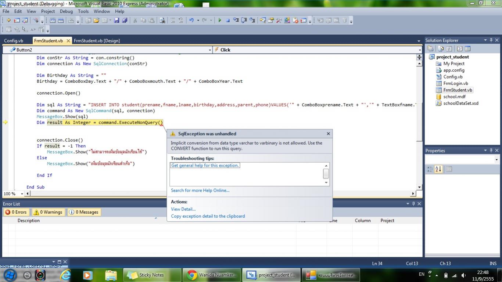Click the Windows Start button

point(10,275)
